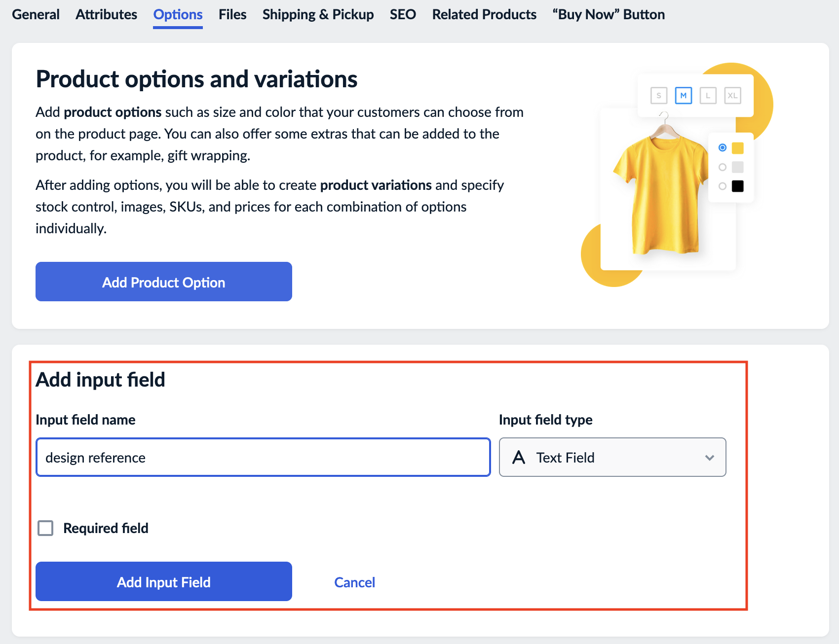This screenshot has height=644, width=839.
Task: Switch to the Files tab
Action: click(x=232, y=14)
